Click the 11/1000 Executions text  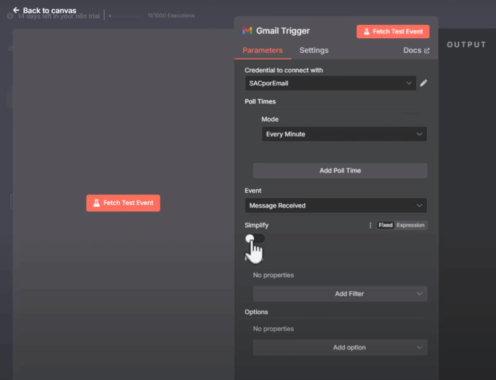[171, 15]
